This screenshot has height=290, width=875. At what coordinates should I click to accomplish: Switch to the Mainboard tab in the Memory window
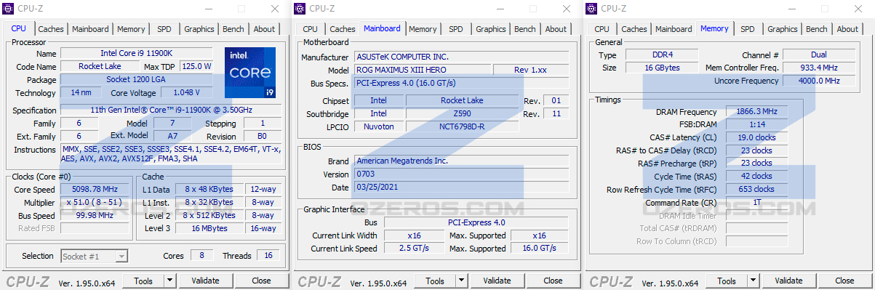pyautogui.click(x=674, y=29)
